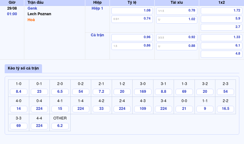Click the Lech Poznan team name

(x=39, y=14)
